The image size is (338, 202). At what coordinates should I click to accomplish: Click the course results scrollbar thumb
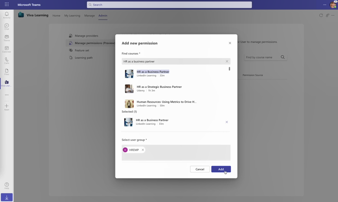tap(229, 69)
